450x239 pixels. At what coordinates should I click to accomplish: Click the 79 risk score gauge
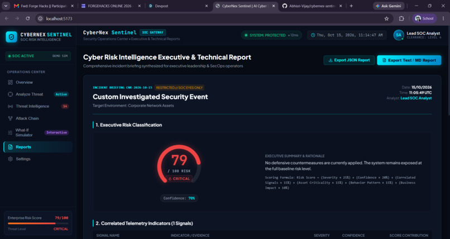(x=179, y=164)
